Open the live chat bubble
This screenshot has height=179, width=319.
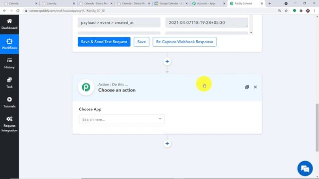tap(305, 168)
